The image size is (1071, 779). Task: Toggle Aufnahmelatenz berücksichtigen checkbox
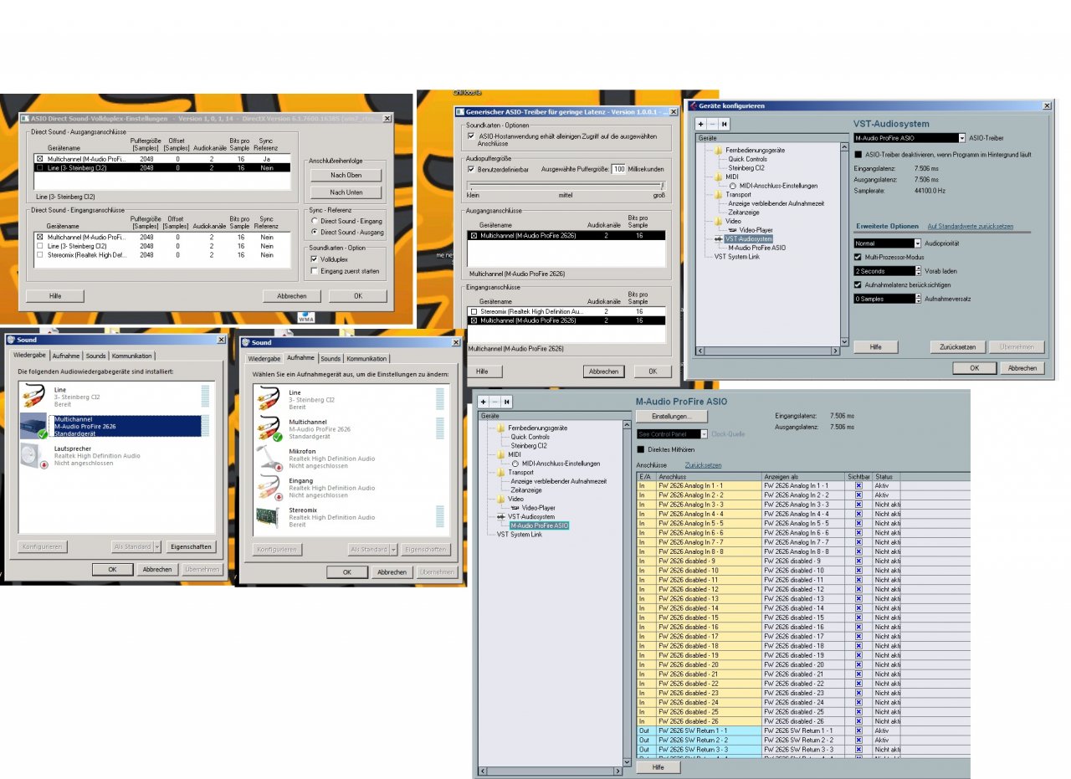coord(858,284)
